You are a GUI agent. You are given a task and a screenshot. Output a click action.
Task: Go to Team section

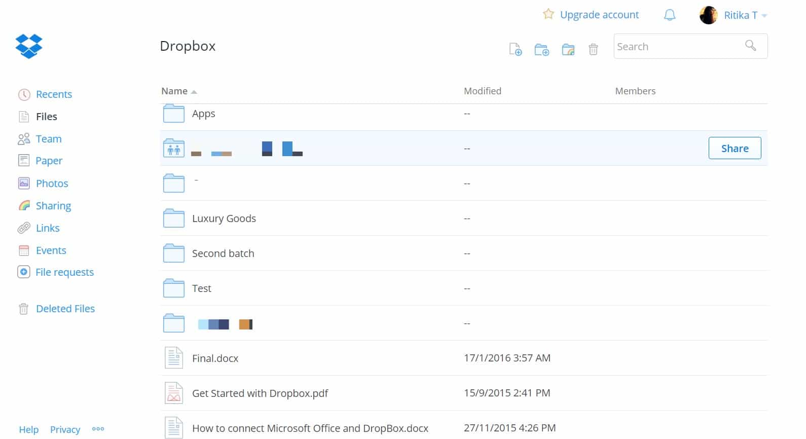49,139
